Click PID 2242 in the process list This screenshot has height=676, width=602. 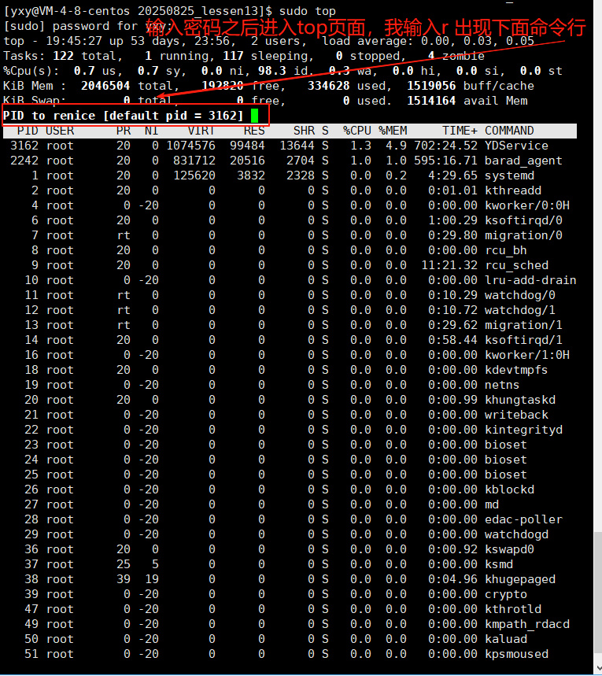pos(24,161)
